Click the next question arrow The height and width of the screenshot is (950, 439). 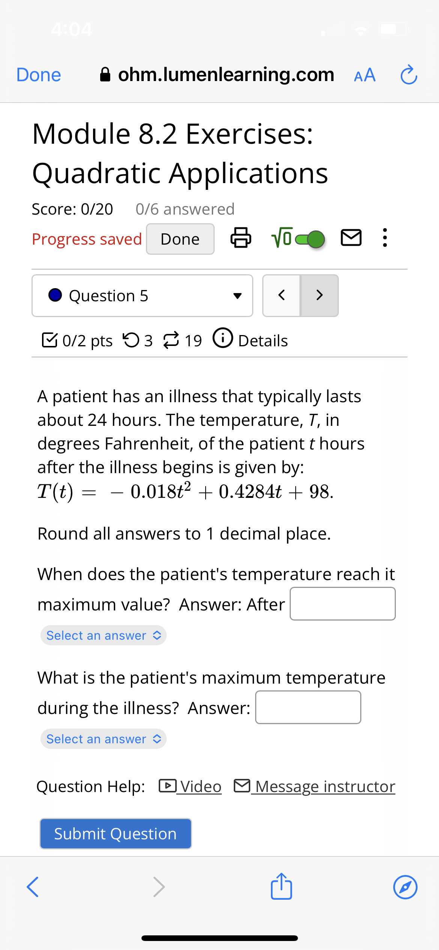click(319, 296)
